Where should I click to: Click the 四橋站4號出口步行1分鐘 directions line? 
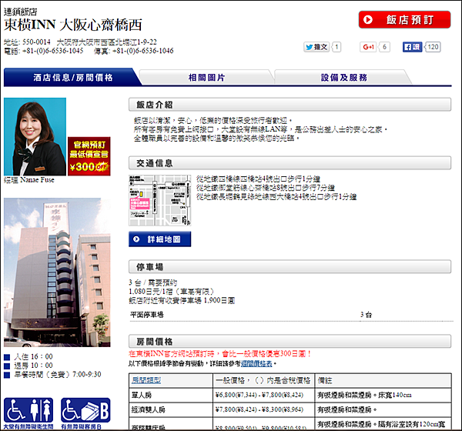point(259,179)
